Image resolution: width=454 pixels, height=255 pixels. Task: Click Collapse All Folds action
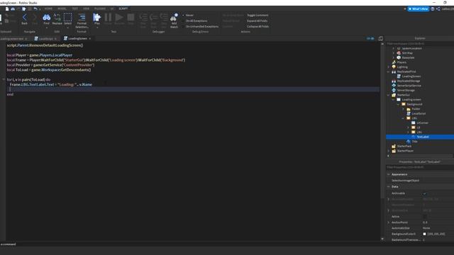(258, 26)
